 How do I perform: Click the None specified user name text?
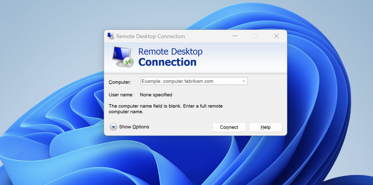[156, 95]
